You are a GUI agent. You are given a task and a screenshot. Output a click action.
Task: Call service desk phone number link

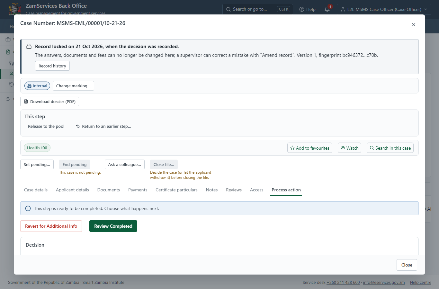pos(343,283)
